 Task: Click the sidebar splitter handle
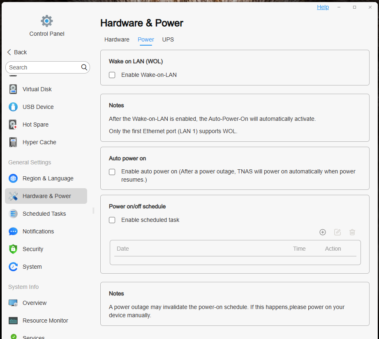(x=94, y=210)
